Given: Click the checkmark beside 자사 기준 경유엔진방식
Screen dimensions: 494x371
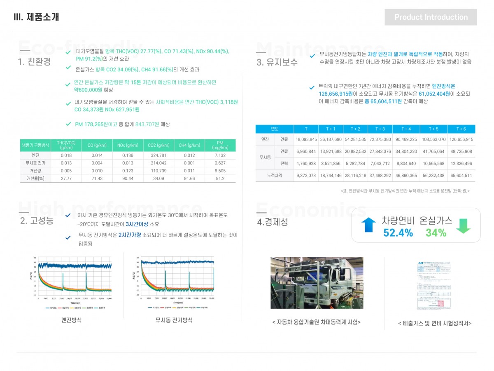Looking at the screenshot, I should pyautogui.click(x=68, y=215).
